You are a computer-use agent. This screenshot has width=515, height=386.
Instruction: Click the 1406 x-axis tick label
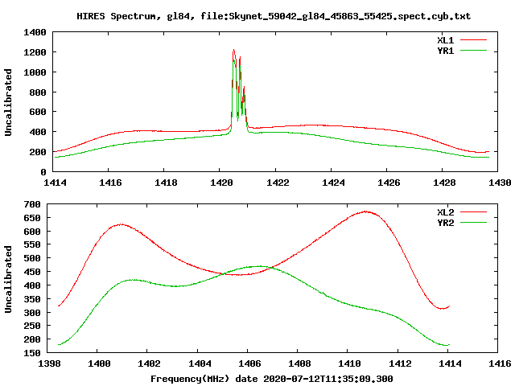click(249, 363)
